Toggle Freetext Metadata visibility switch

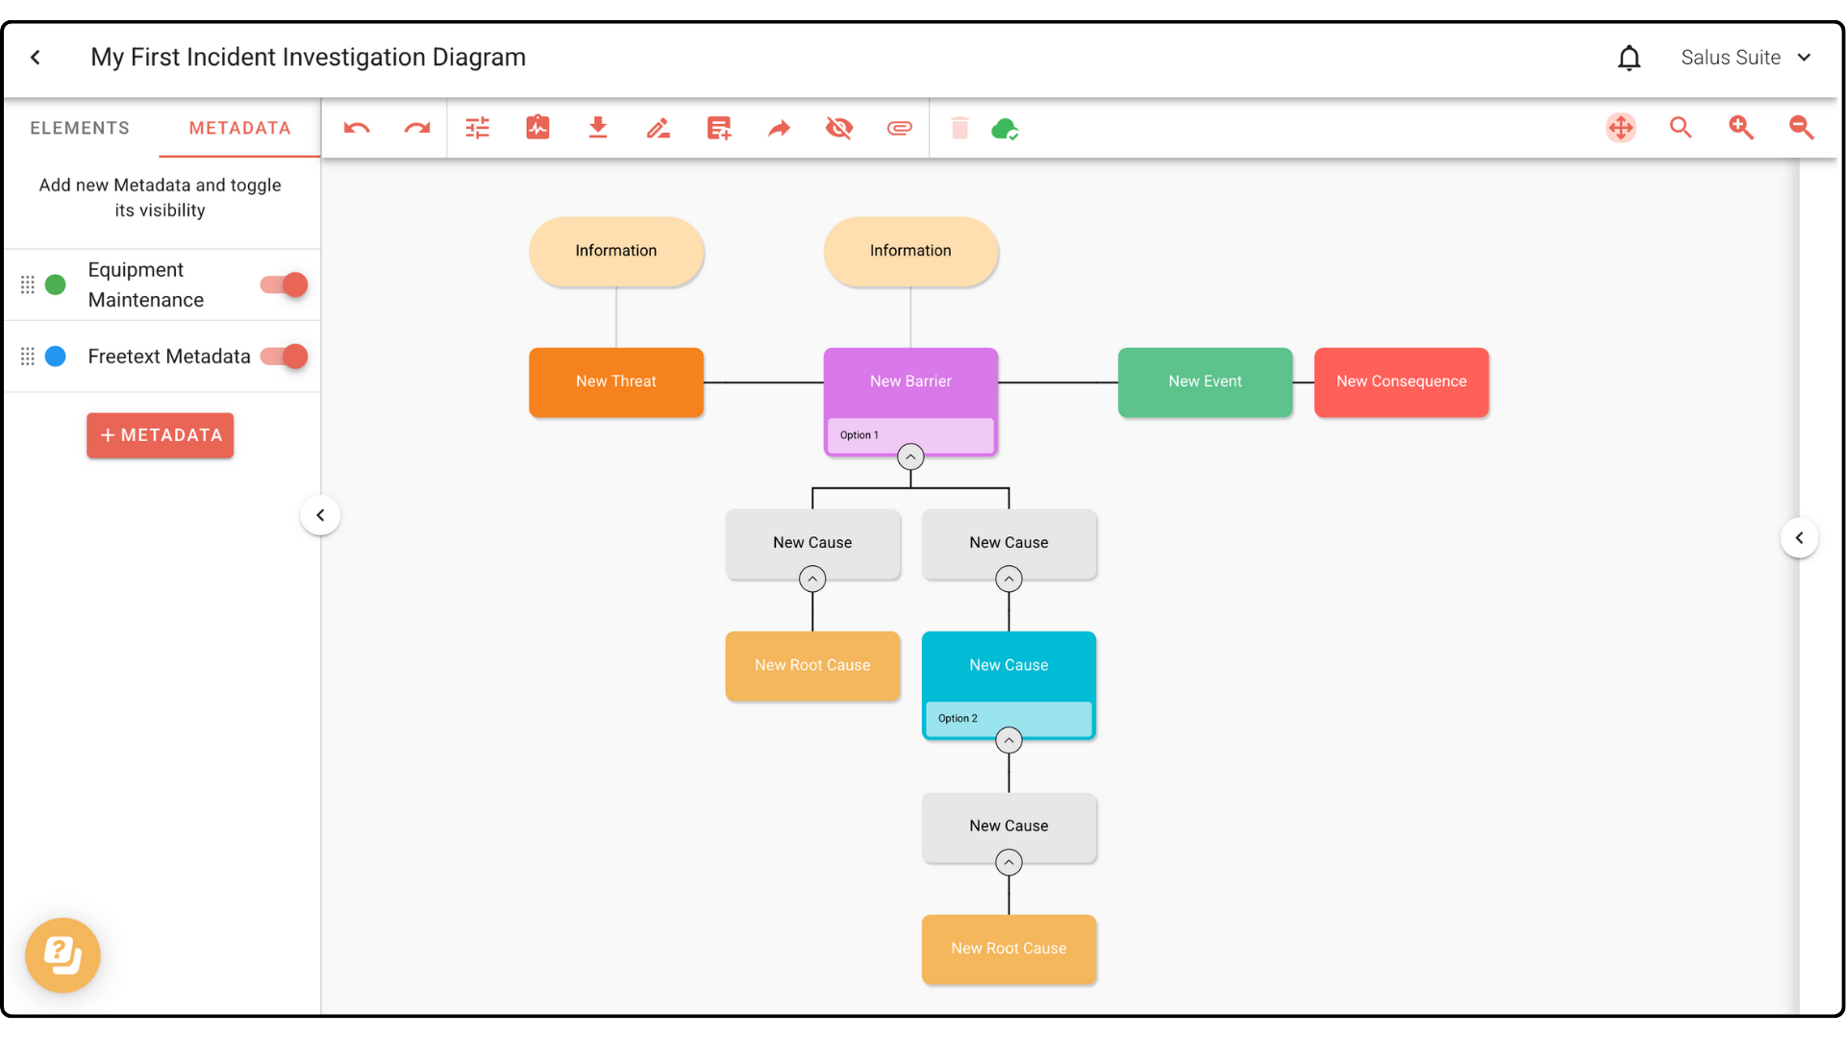(285, 357)
